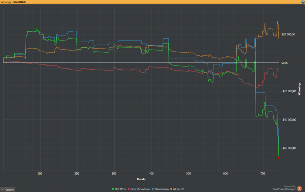This screenshot has width=305, height=192.
Task: Click the 700 hands axis tick label
Action: 263,174
